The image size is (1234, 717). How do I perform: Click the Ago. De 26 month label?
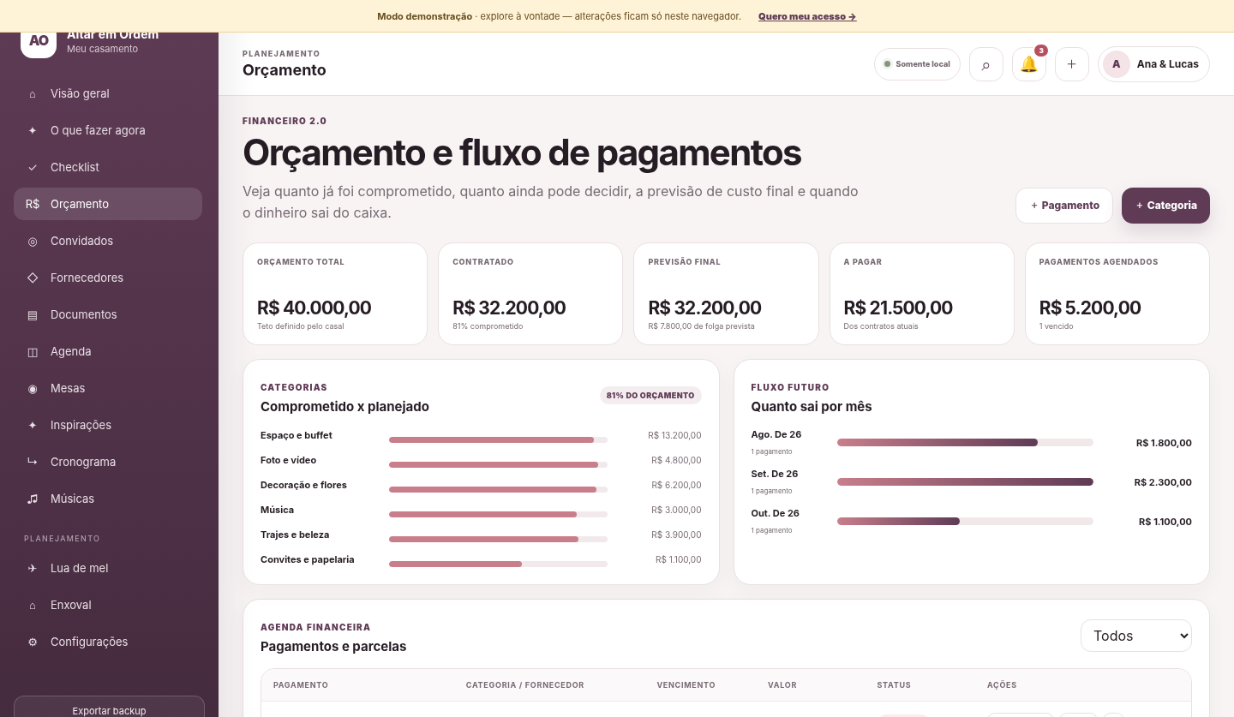pyautogui.click(x=776, y=434)
